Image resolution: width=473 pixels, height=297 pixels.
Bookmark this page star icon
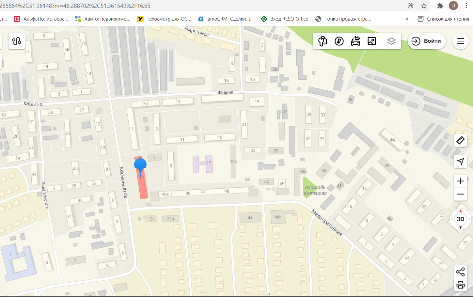424,6
